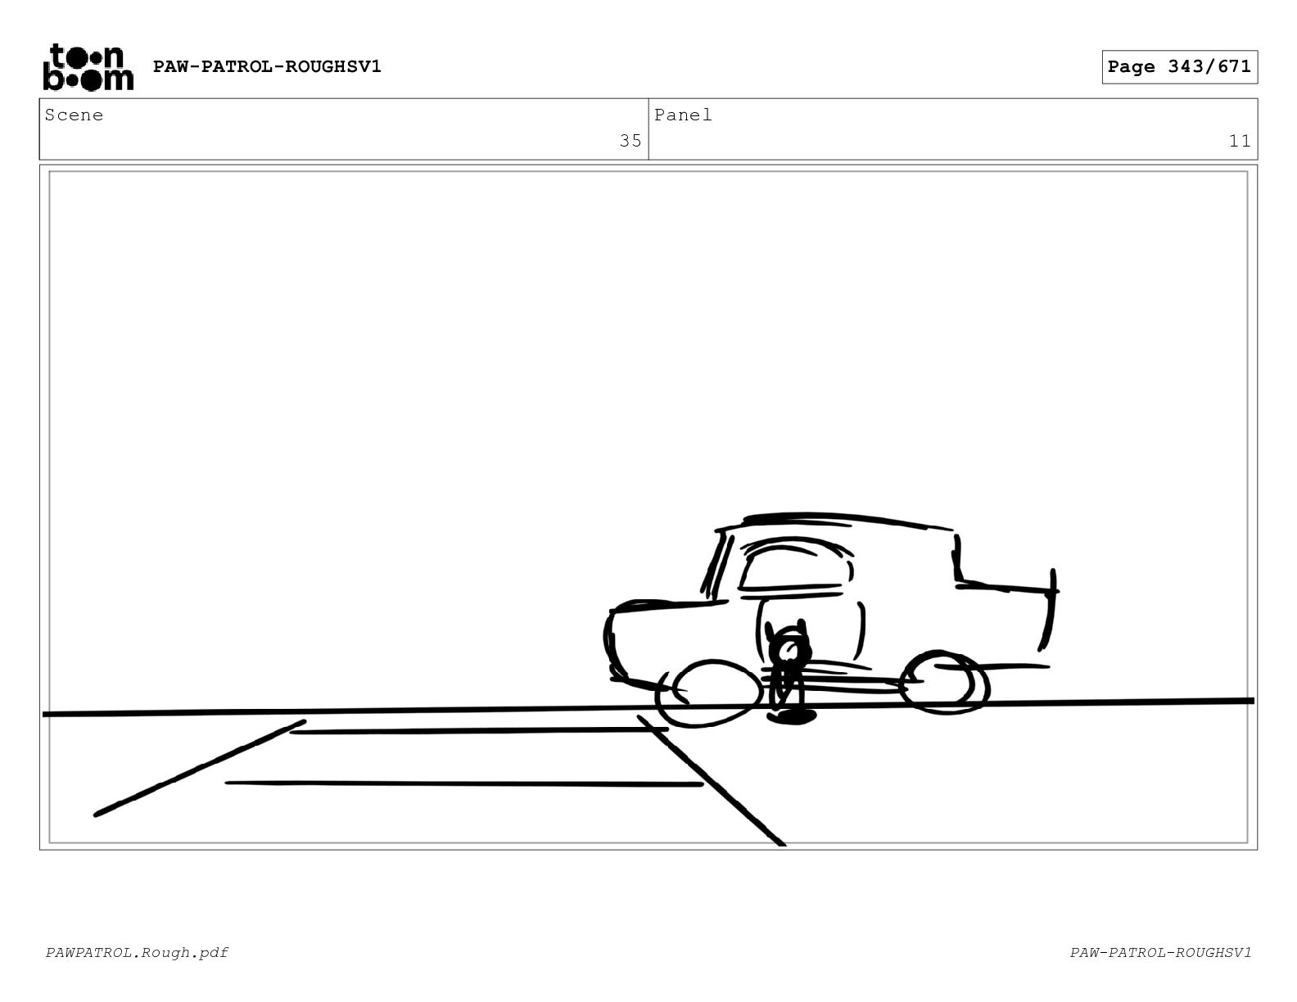Viewport: 1297px width, 1002px height.
Task: Click panel number 11
Action: (x=1240, y=141)
